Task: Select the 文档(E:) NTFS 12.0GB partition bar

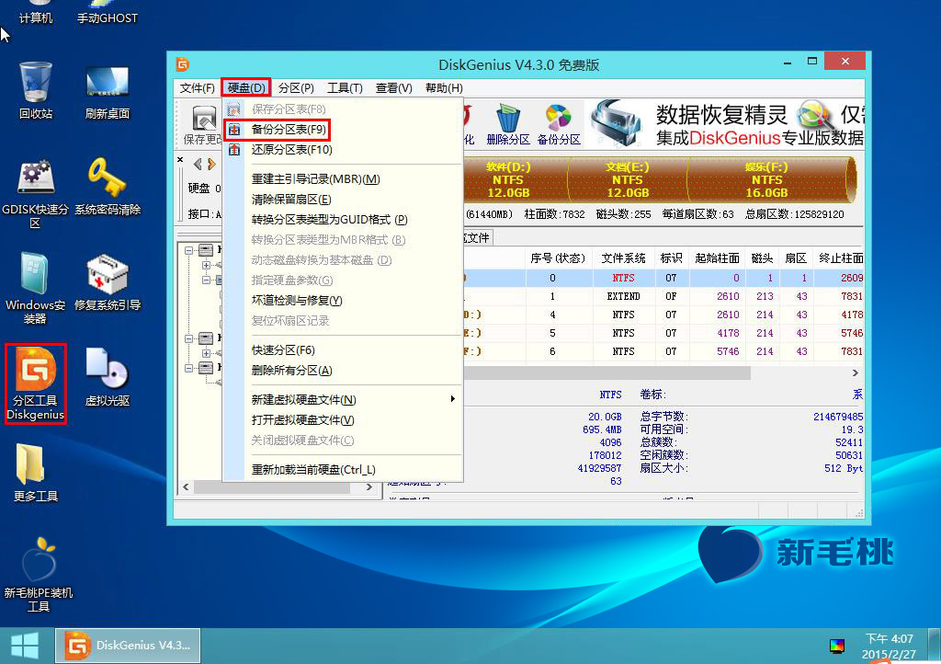Action: (627, 179)
